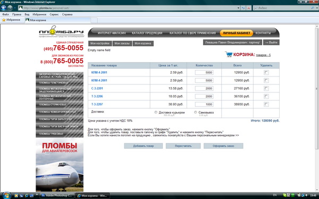The image size is (319, 199).
Task: Click Мои настройки button
Action: pos(100,44)
